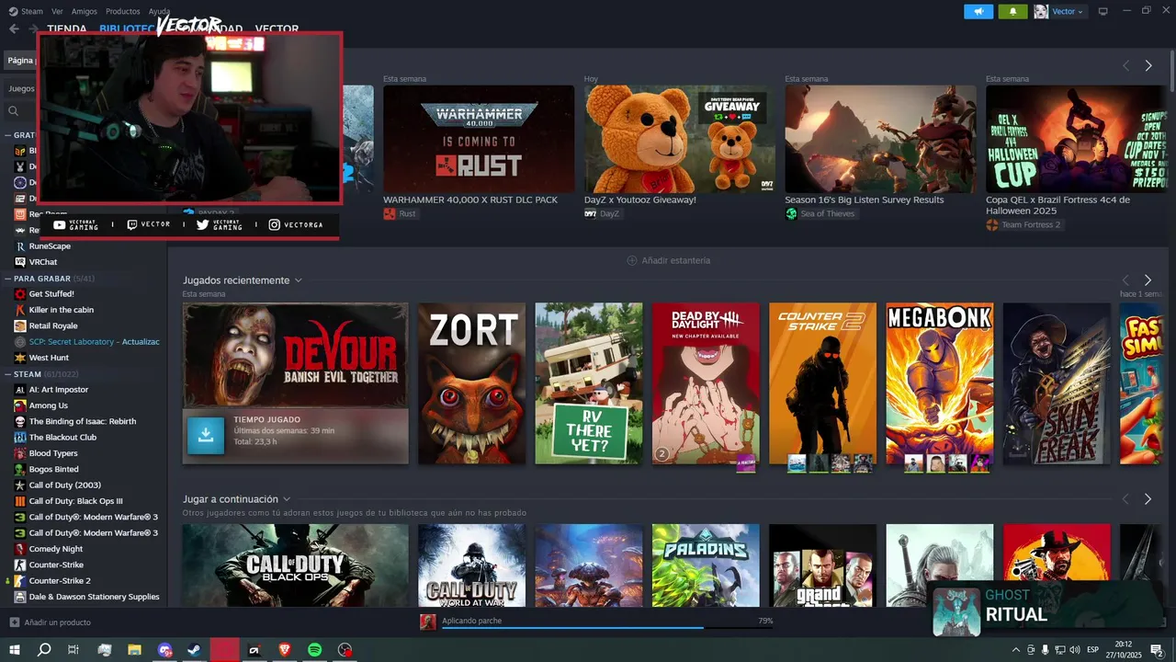1176x662 pixels.
Task: Click the library search magnifier icon
Action: tap(14, 110)
